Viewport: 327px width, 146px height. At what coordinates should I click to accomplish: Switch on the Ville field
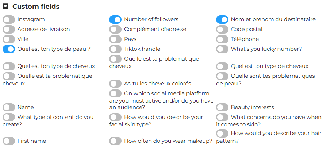(x=9, y=39)
